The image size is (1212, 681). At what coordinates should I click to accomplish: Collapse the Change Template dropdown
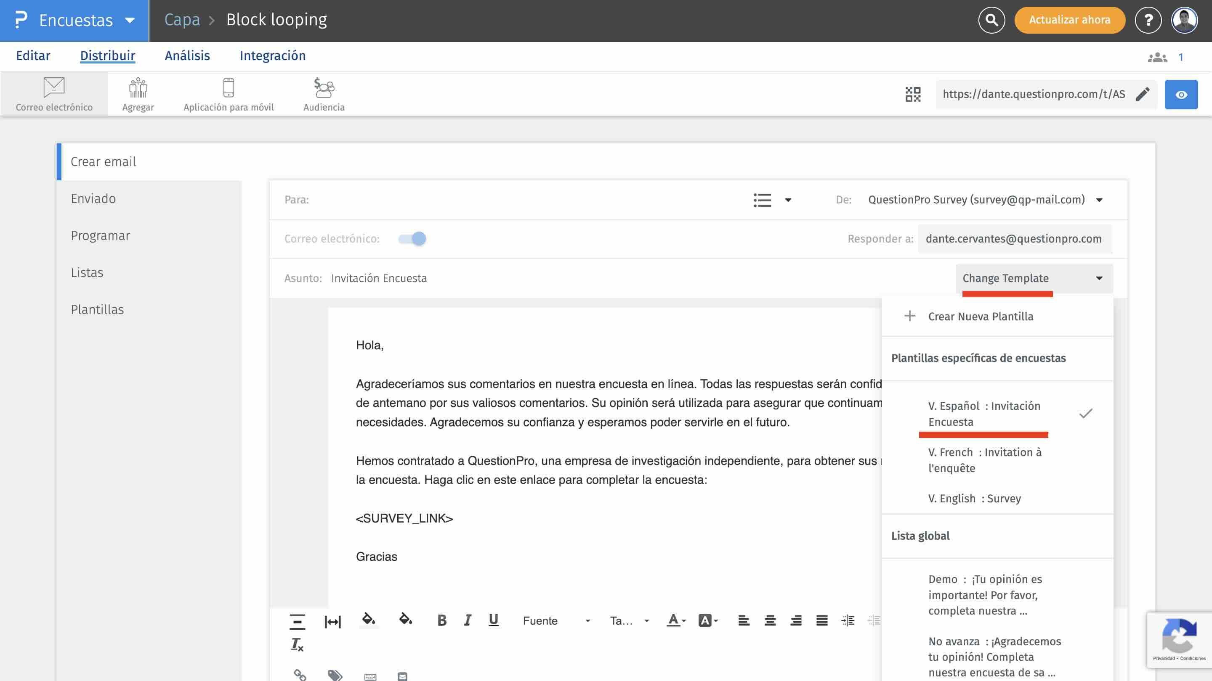tap(1034, 278)
